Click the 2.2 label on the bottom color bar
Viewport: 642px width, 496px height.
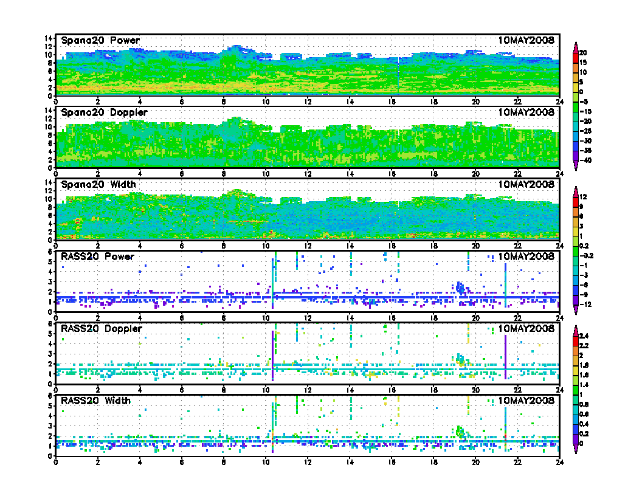584,346
